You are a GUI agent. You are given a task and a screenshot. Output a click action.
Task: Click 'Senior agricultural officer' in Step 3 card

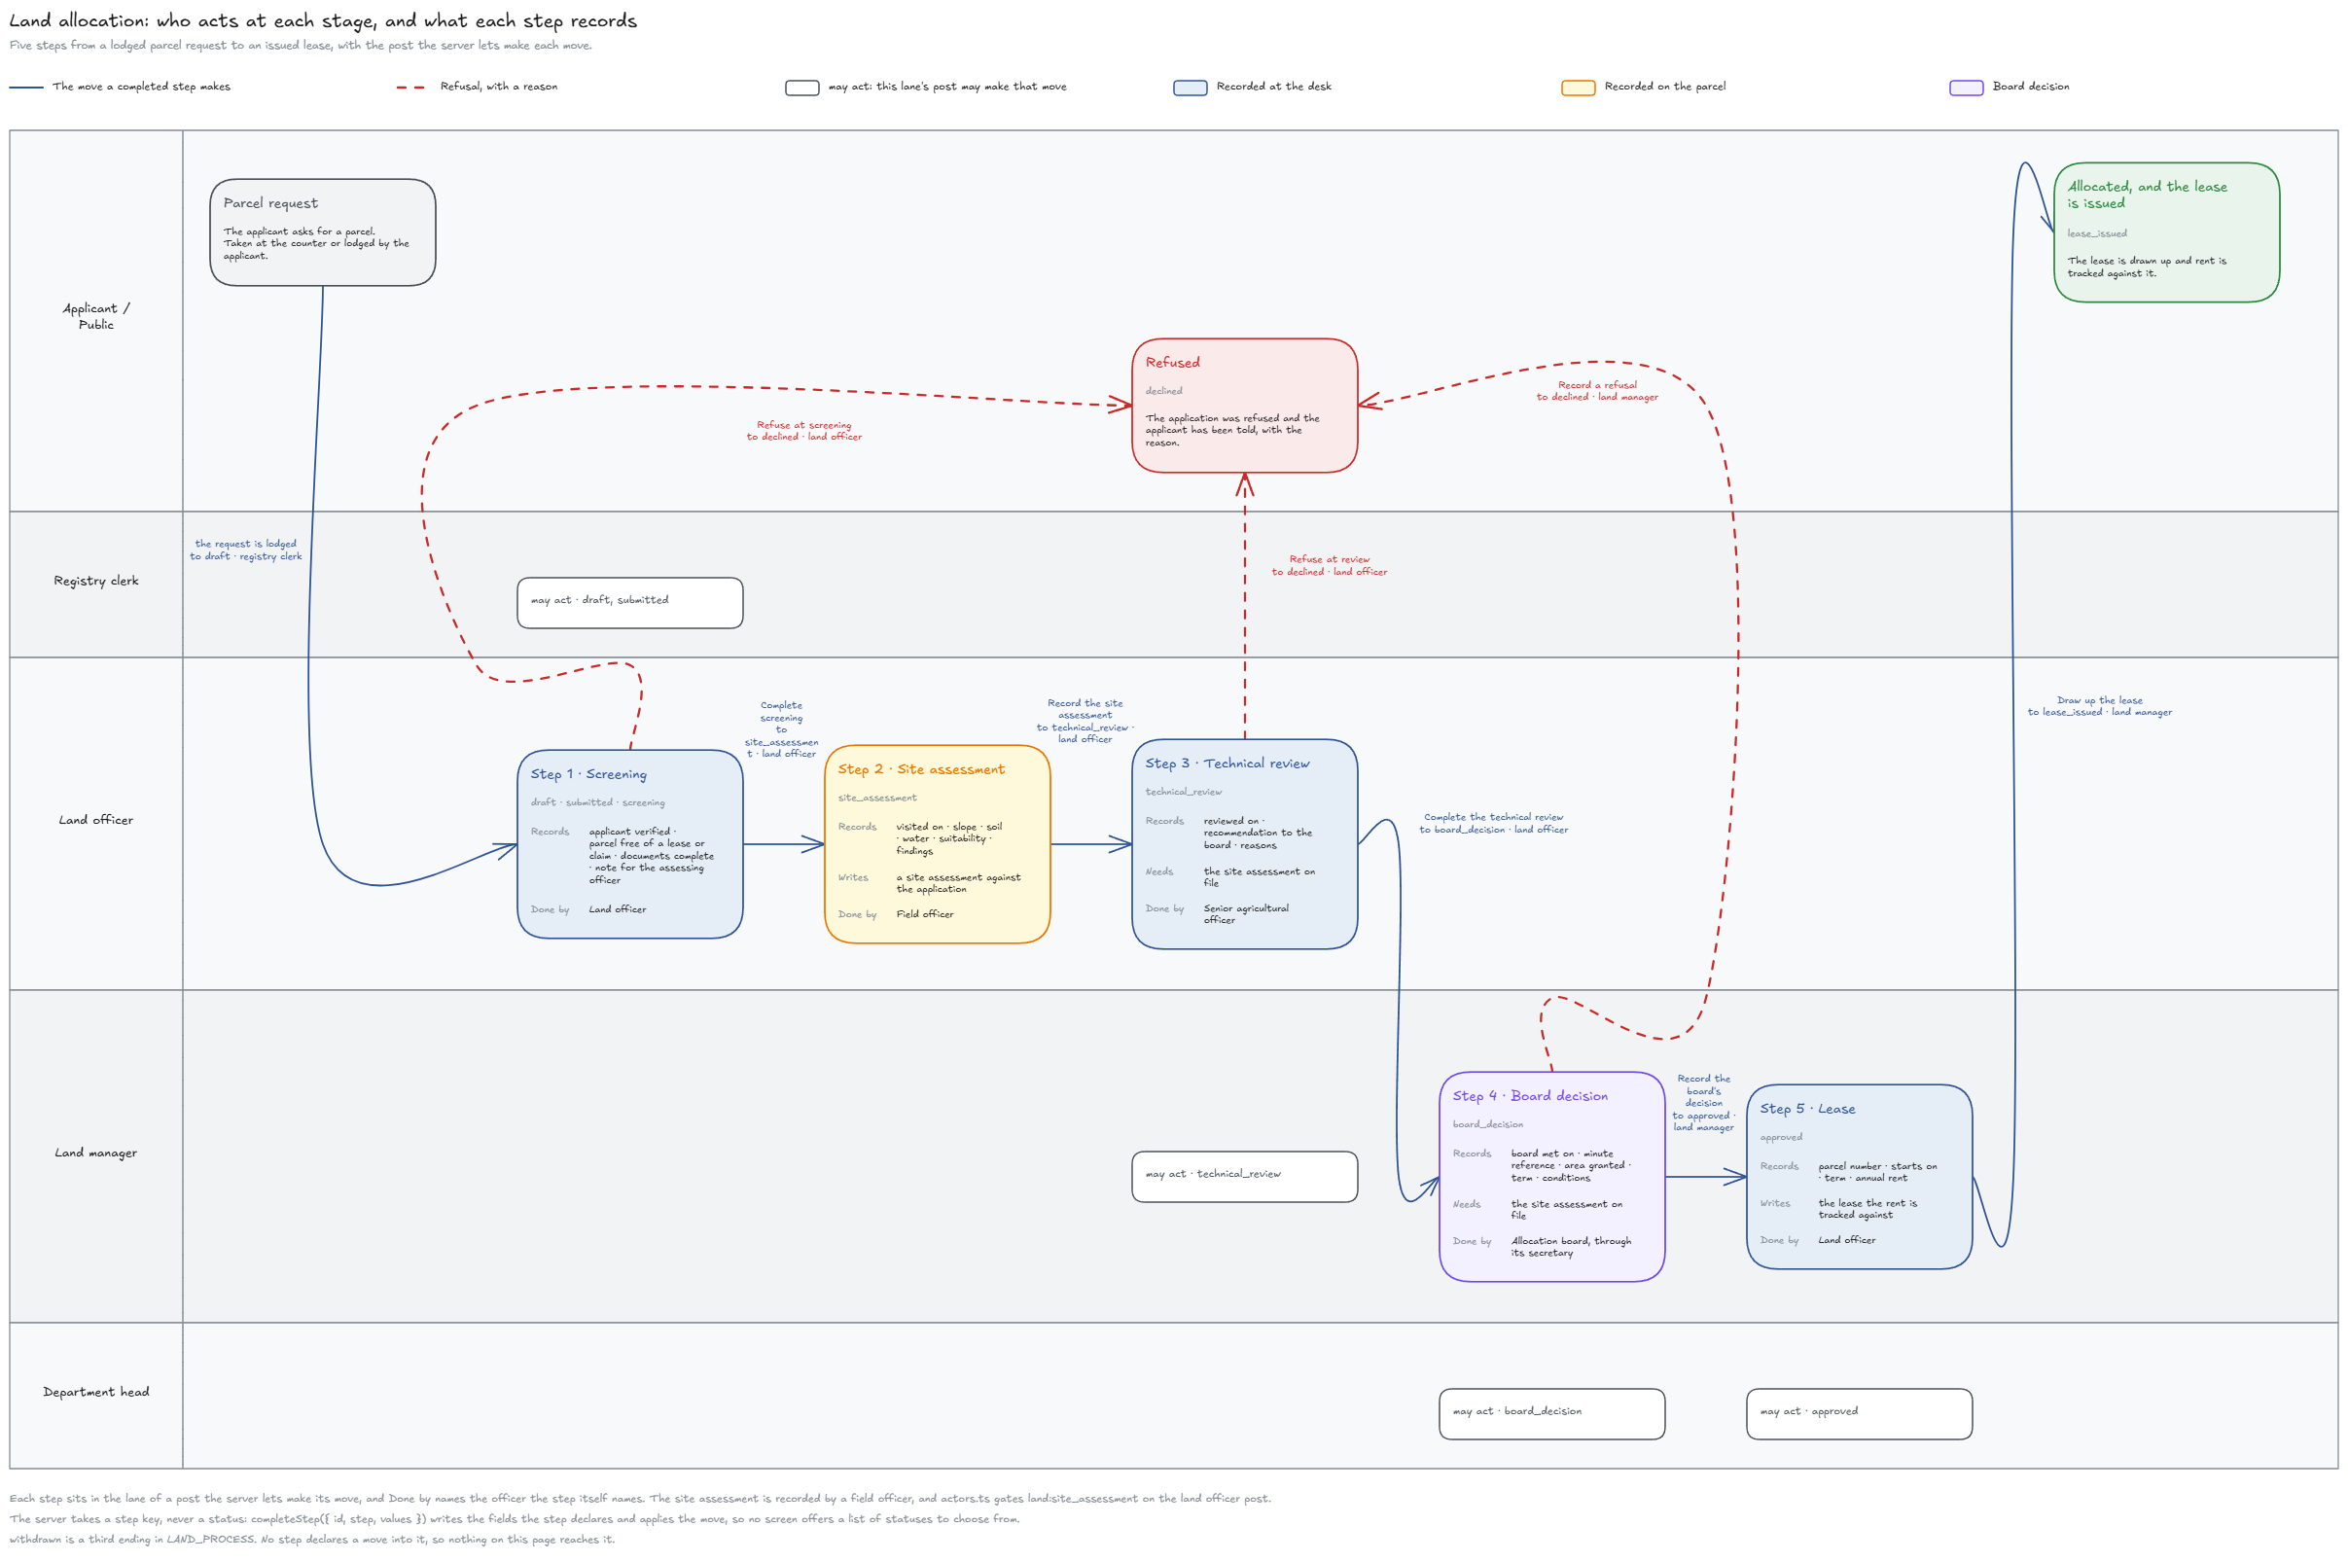click(x=1245, y=914)
